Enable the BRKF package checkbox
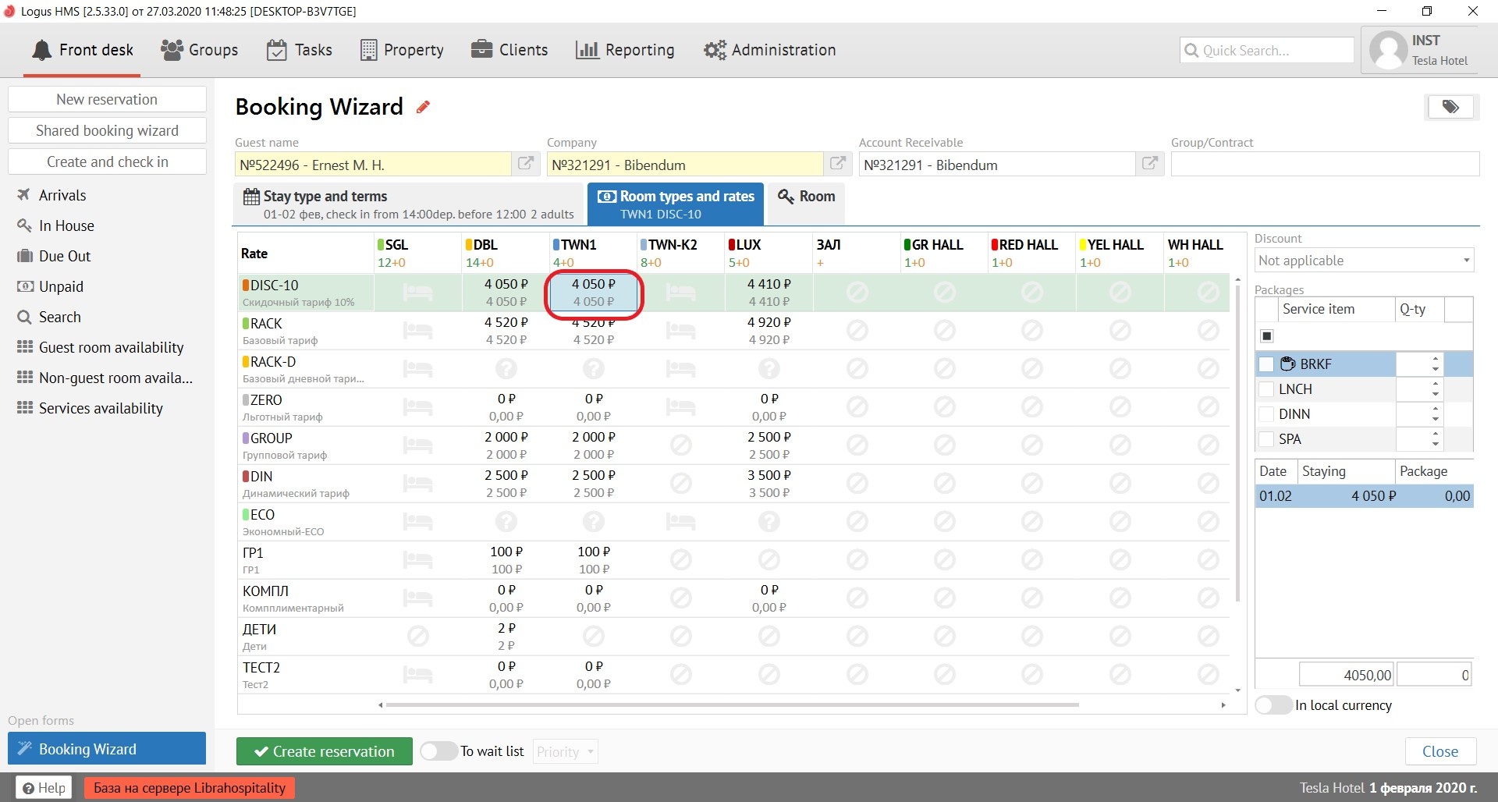Viewport: 1498px width, 802px height. coord(1266,364)
